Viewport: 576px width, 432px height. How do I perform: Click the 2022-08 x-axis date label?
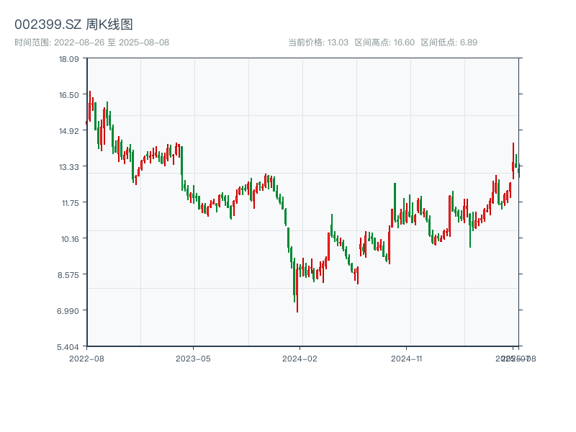86,358
